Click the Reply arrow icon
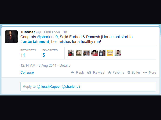Viewport: 161px width, 120px height. pyautogui.click(x=72, y=73)
